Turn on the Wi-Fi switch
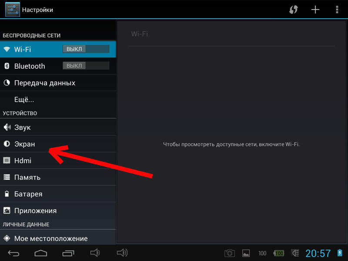This screenshot has height=261, width=348. point(86,49)
